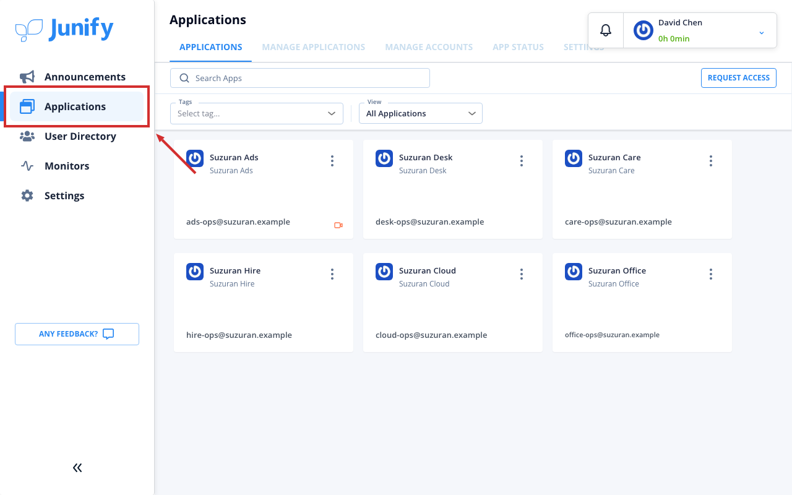Click the Suzuran Desk app logo

pyautogui.click(x=384, y=158)
